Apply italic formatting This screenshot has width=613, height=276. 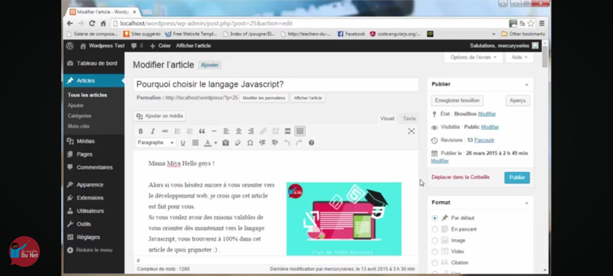[153, 131]
